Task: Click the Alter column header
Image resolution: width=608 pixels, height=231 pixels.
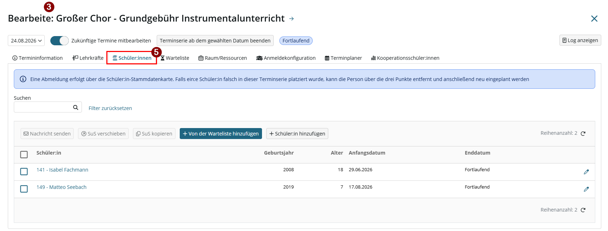Action: click(337, 153)
